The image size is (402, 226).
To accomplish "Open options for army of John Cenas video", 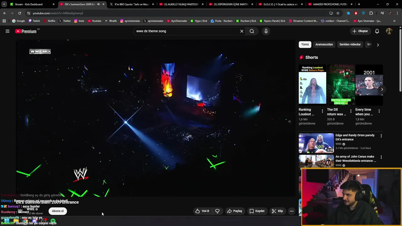I will (x=381, y=157).
